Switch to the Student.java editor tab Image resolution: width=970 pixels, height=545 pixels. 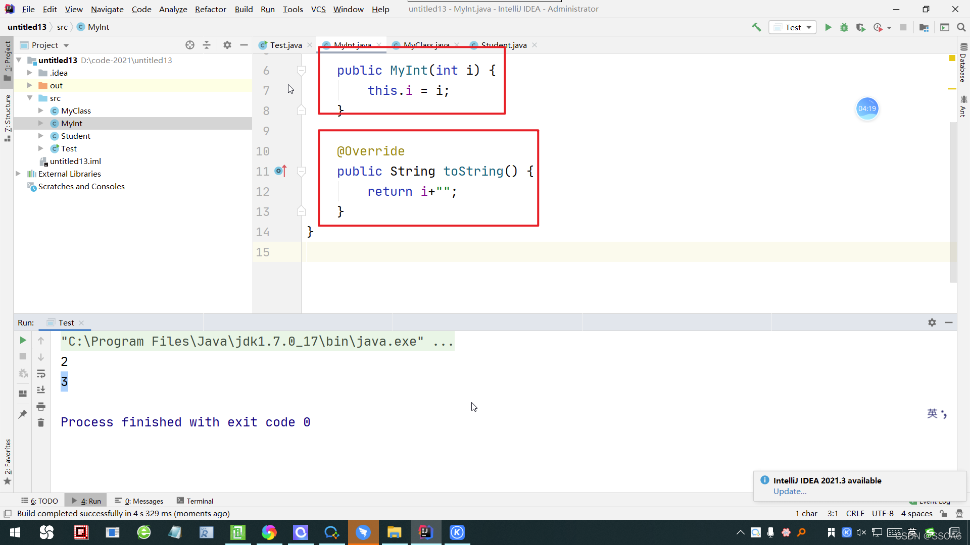pos(503,45)
